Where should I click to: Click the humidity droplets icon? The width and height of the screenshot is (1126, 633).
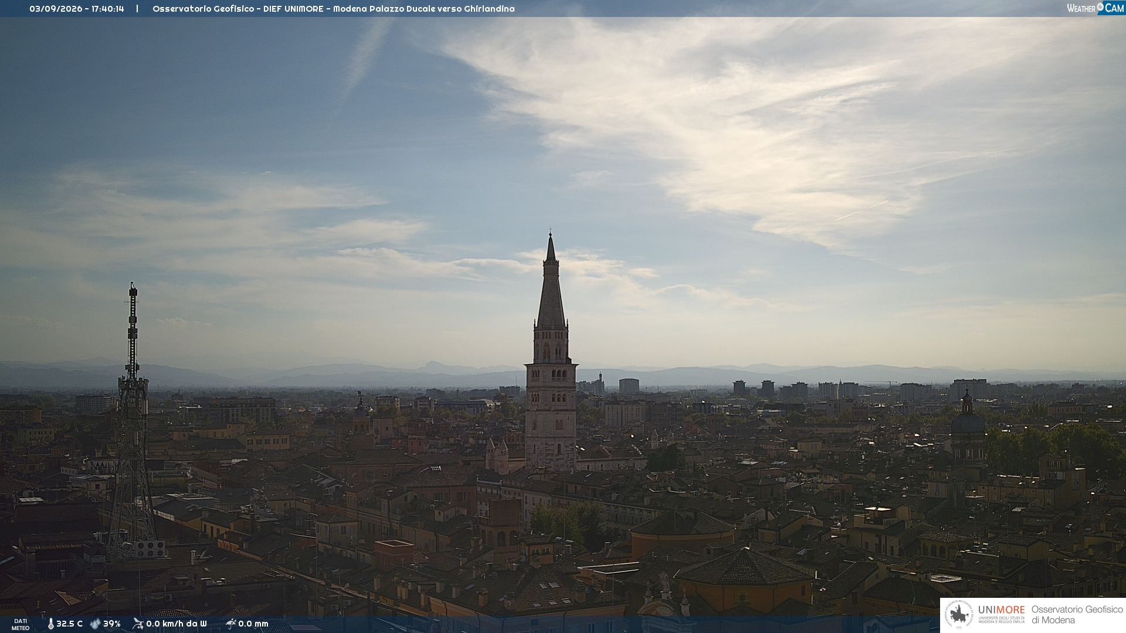coord(95,624)
